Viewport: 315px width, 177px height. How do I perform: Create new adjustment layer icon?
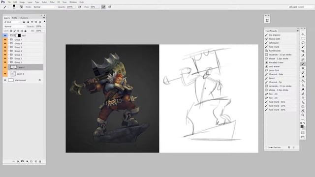click(x=27, y=161)
